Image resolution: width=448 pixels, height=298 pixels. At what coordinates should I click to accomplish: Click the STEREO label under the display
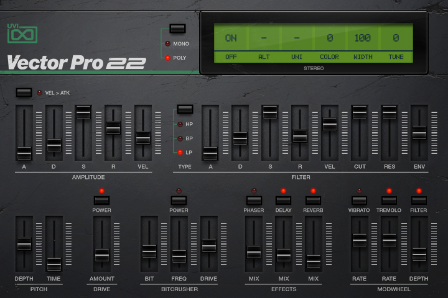pyautogui.click(x=314, y=68)
